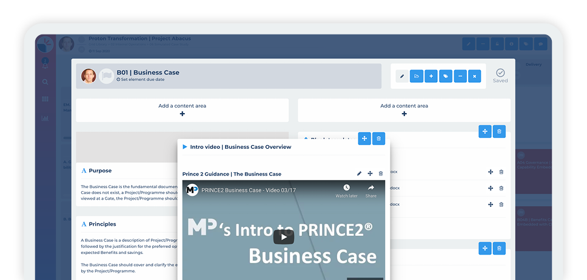Screen dimensions: 587x280
Task: Click background page ellipsis more button
Action: coord(483,44)
